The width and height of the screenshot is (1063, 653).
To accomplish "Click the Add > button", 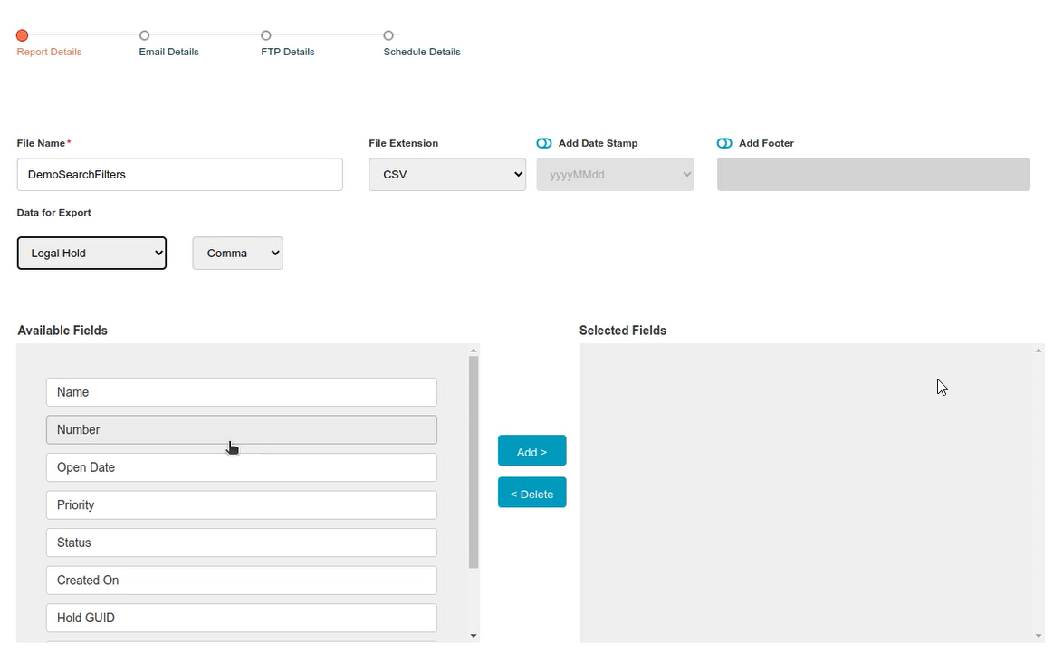I will 532,451.
